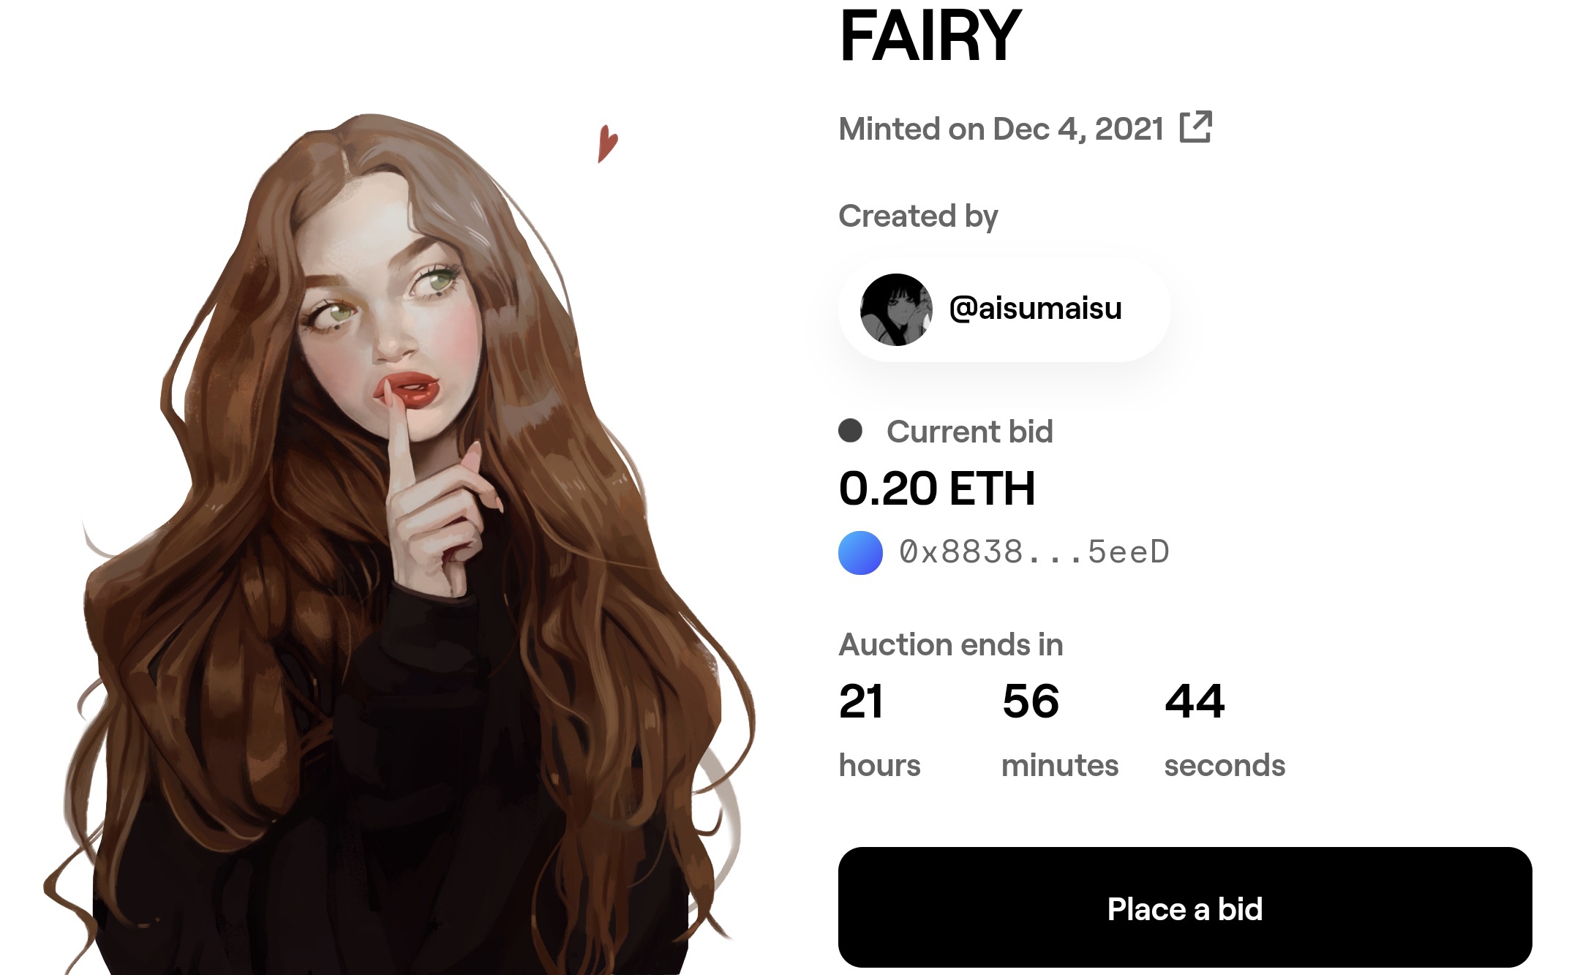Open bidder address 0x8838...5eeD
This screenshot has width=1580, height=975.
(1034, 552)
